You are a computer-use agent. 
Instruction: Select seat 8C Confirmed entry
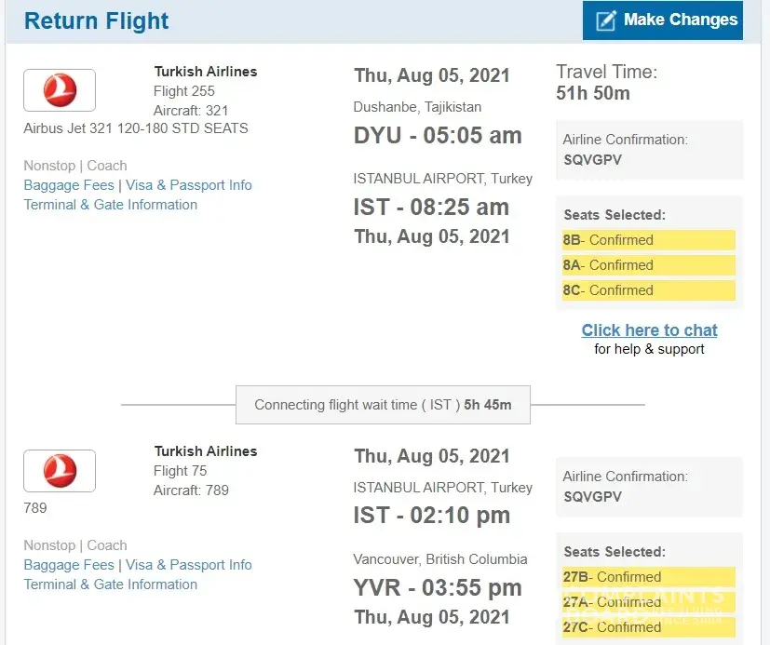pos(648,290)
